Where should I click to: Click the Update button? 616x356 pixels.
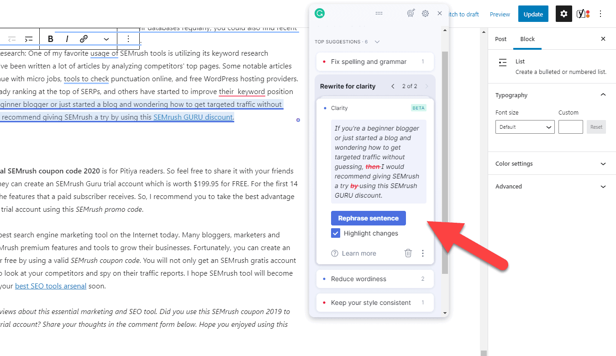pos(533,14)
